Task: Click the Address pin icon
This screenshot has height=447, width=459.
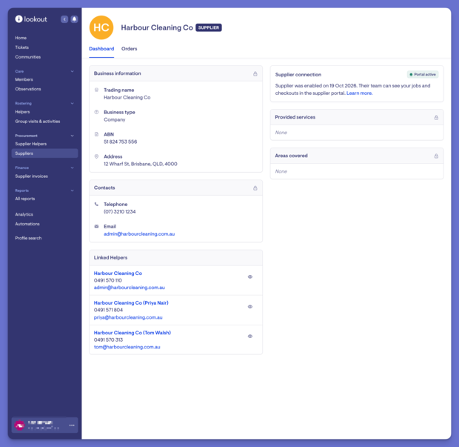Action: [96, 156]
